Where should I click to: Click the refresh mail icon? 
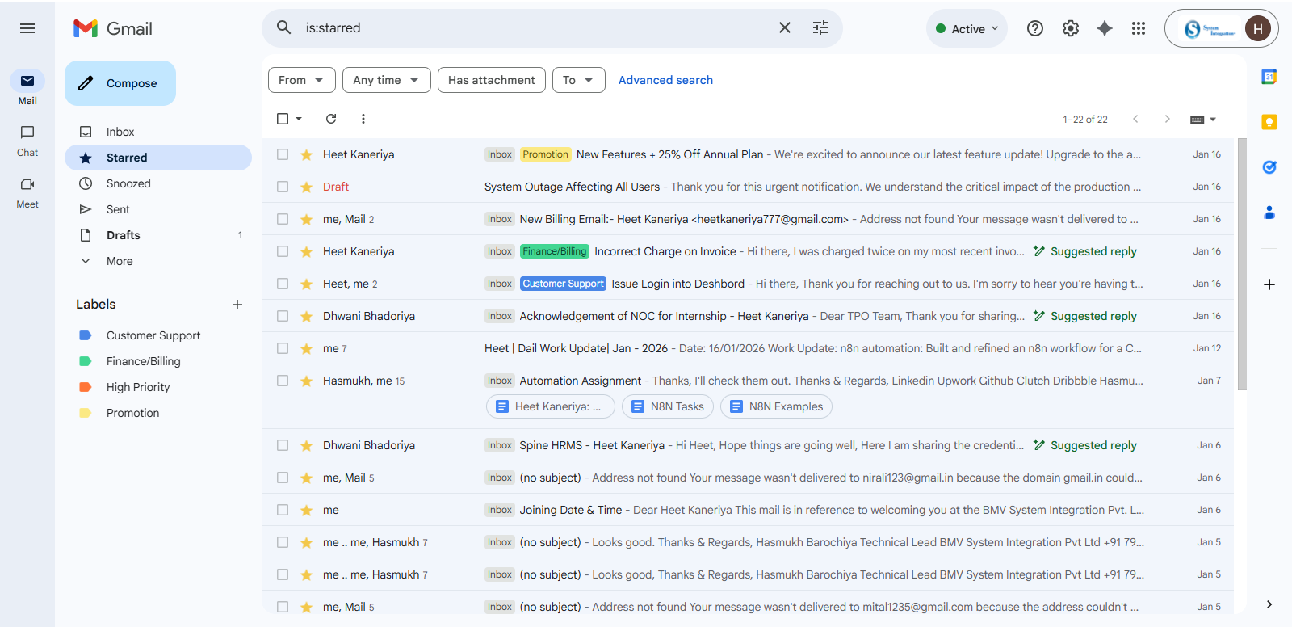coord(331,119)
